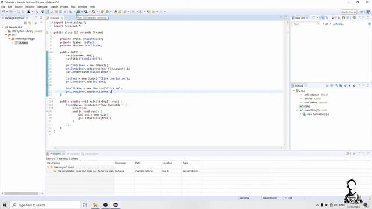372x209 pixels.
Task: Toggle Link with Editor in Package Explorer
Action: [30, 23]
